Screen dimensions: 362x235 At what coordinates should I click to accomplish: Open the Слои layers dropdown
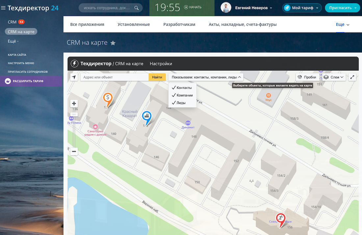(334, 77)
